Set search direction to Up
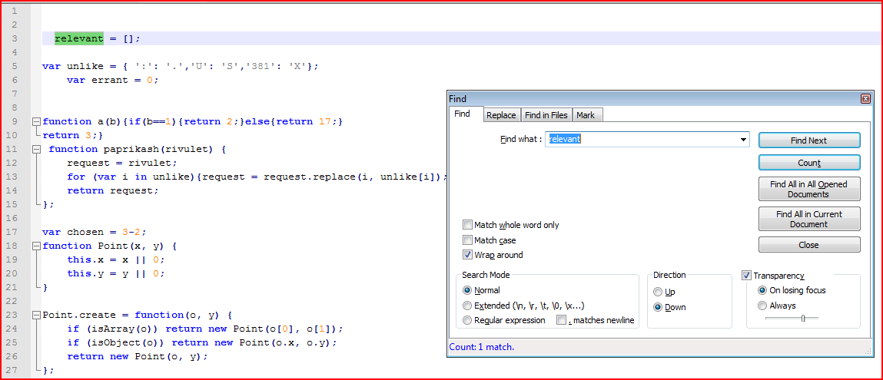Viewport: 883px width, 380px height. 658,292
